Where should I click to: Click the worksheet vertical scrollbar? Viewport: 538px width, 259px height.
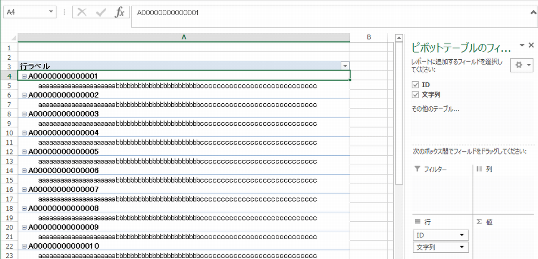399,135
